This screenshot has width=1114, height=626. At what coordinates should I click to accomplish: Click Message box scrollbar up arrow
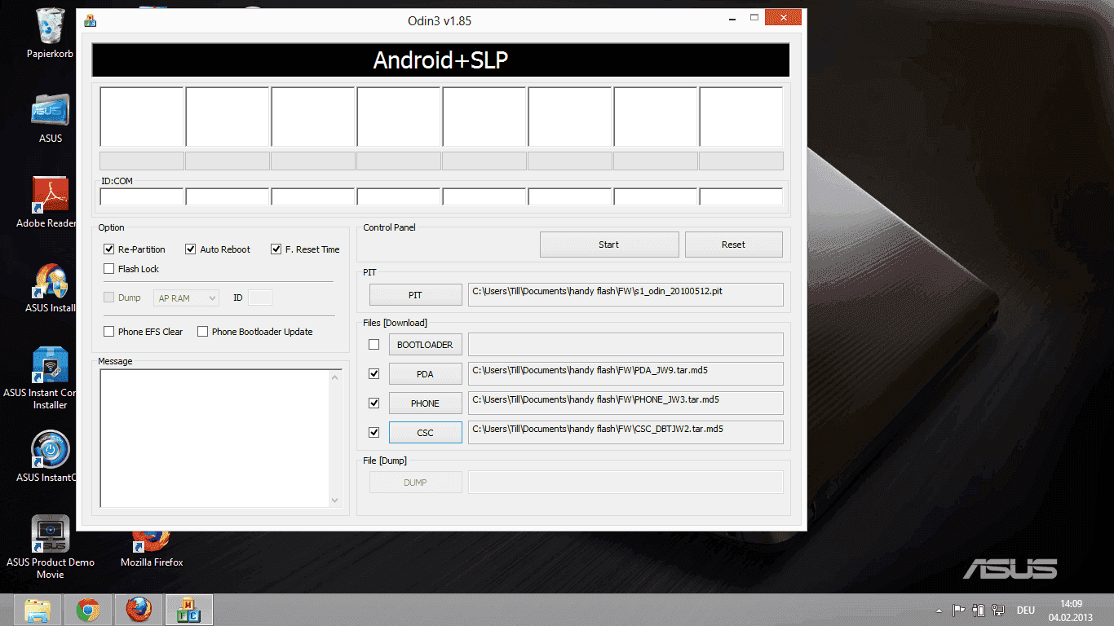tap(335, 377)
